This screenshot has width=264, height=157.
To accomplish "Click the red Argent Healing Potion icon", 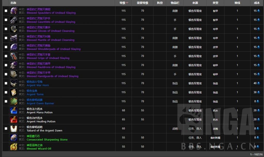I will (14, 120).
